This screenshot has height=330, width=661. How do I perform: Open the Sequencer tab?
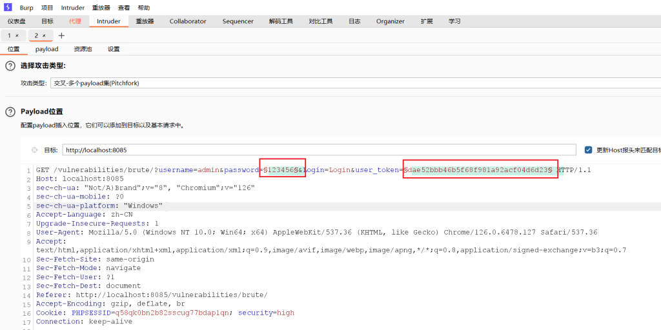tap(238, 21)
